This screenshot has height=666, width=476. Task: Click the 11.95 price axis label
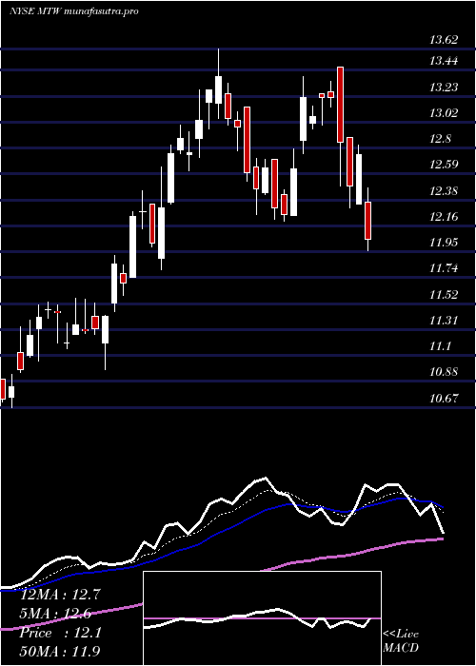click(444, 243)
